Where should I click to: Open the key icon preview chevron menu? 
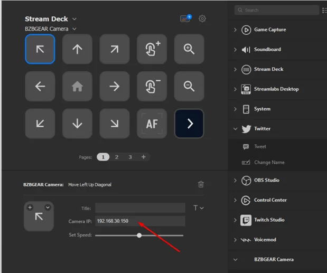(x=48, y=208)
